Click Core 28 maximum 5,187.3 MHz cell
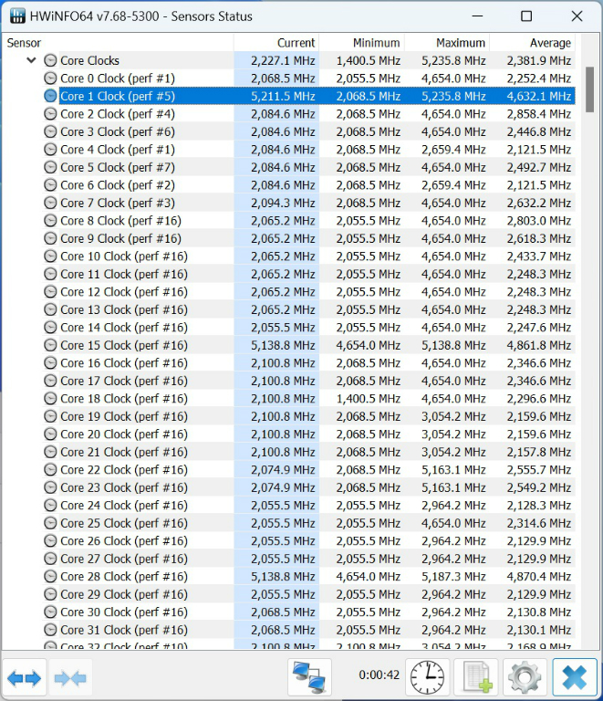 pyautogui.click(x=453, y=576)
